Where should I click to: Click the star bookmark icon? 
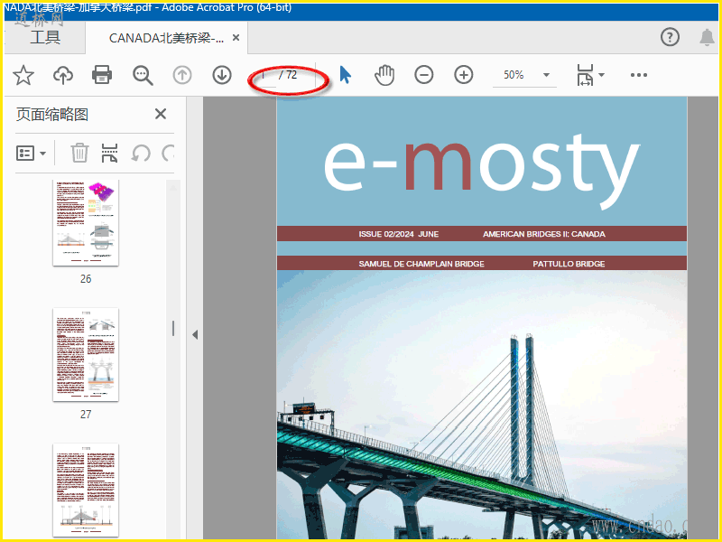pos(23,75)
